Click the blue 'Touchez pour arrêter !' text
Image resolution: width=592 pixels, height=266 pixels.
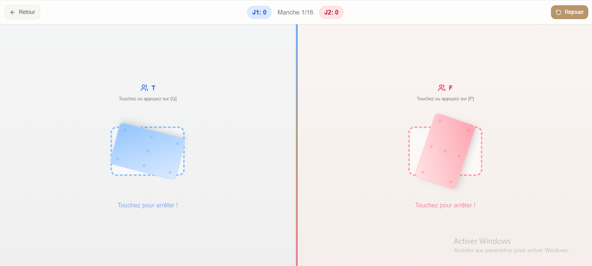pyautogui.click(x=148, y=205)
